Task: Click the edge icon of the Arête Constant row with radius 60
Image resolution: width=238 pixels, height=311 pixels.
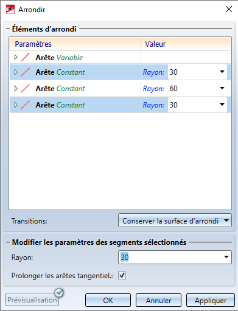Action: pyautogui.click(x=26, y=89)
